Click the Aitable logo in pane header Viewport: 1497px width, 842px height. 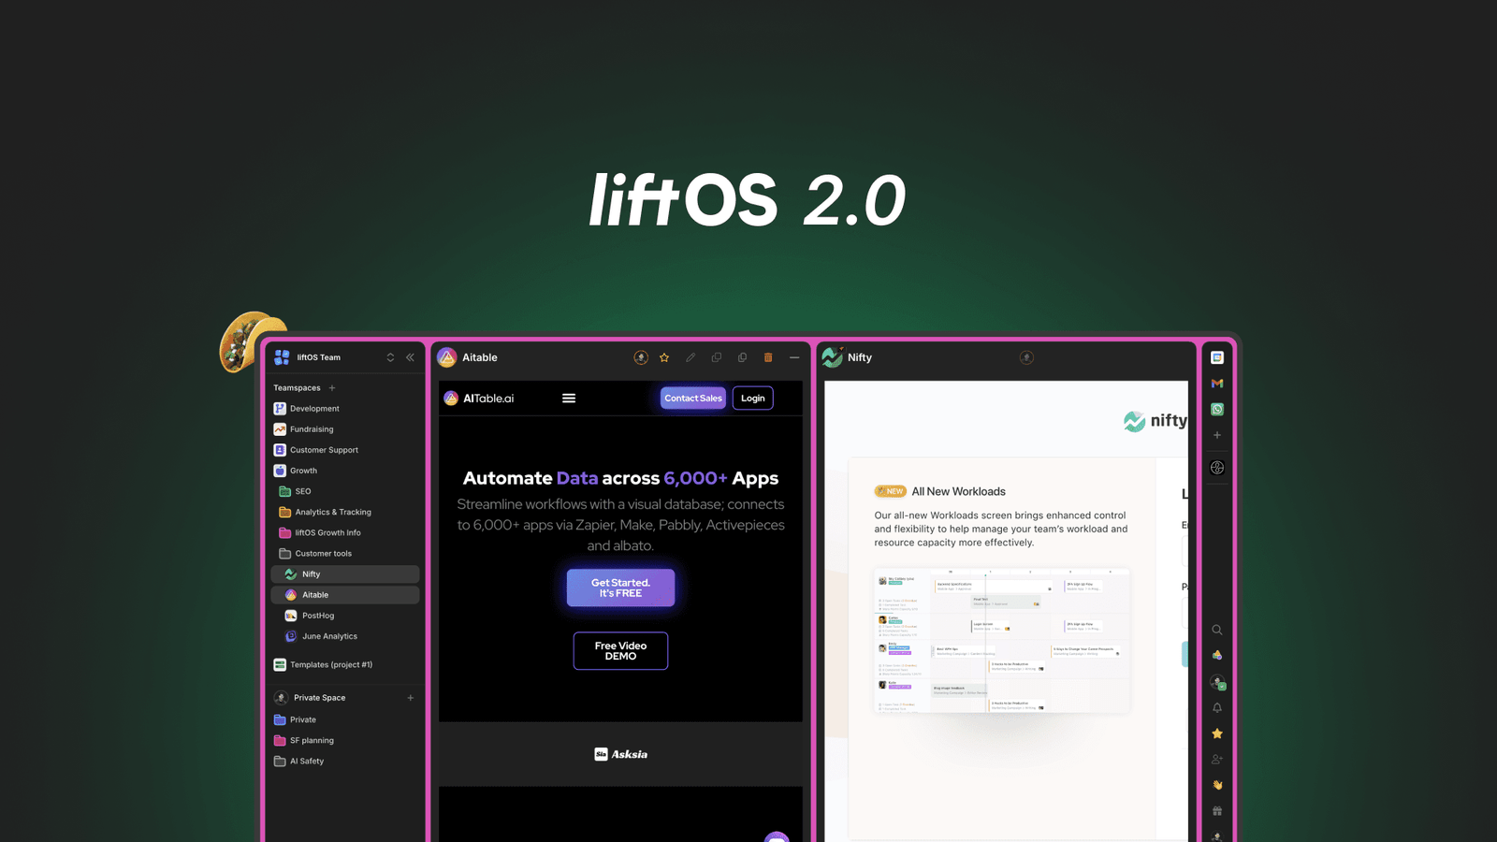point(447,357)
